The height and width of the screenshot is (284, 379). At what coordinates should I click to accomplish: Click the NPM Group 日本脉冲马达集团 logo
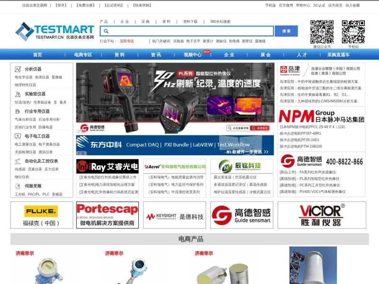[x=322, y=116]
